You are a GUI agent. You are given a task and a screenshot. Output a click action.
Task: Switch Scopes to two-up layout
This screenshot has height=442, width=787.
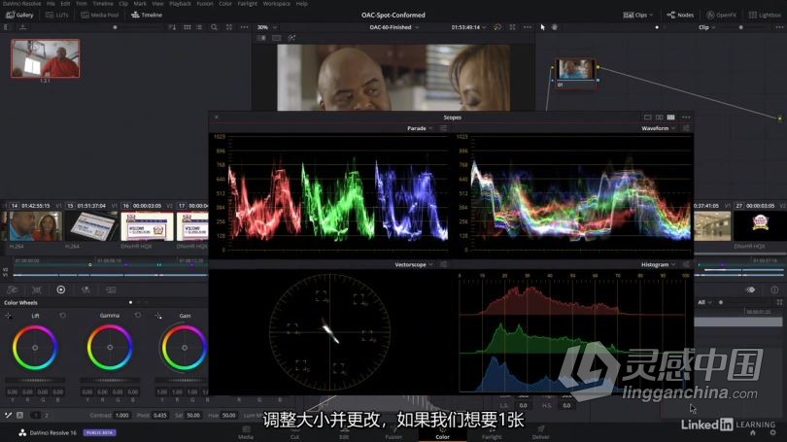click(659, 117)
